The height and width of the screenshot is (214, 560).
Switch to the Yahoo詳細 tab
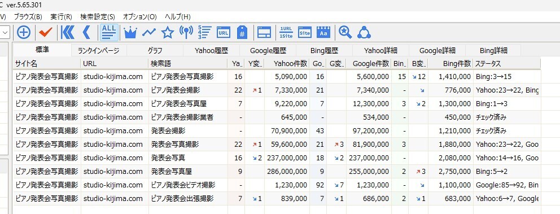point(380,51)
